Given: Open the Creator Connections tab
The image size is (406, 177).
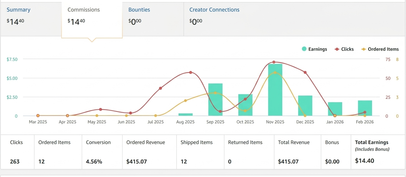Looking at the screenshot, I should (x=214, y=10).
